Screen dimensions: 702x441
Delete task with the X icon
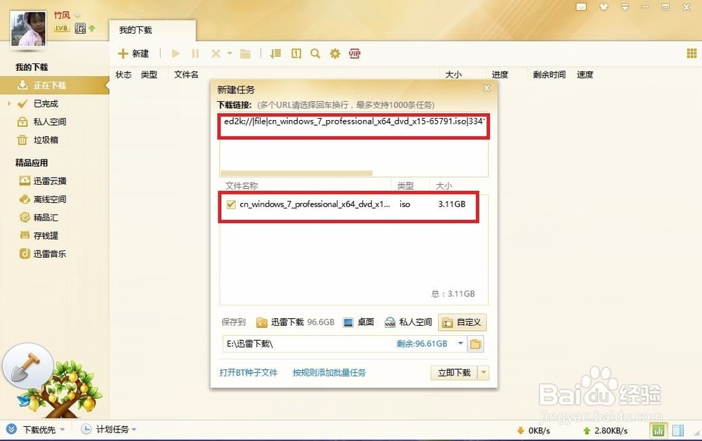[x=216, y=54]
